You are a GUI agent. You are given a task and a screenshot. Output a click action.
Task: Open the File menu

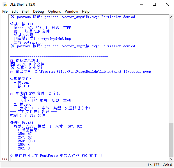[x=5, y=12]
